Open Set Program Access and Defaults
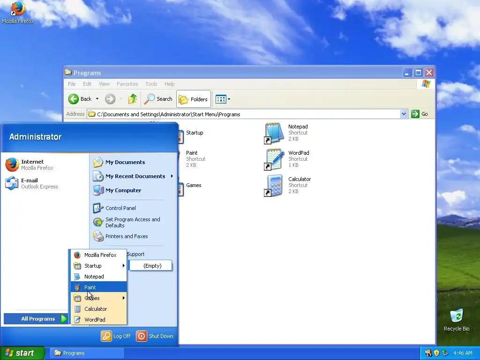Image resolution: width=480 pixels, height=360 pixels. (134, 222)
